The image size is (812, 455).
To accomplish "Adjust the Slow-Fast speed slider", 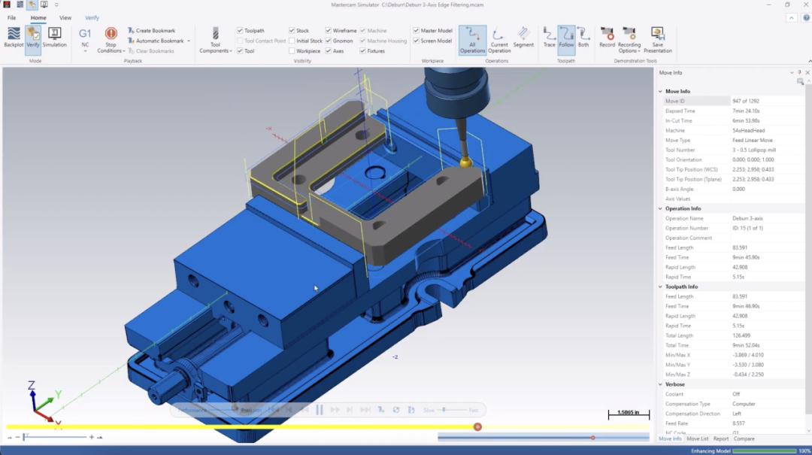I will pos(444,410).
